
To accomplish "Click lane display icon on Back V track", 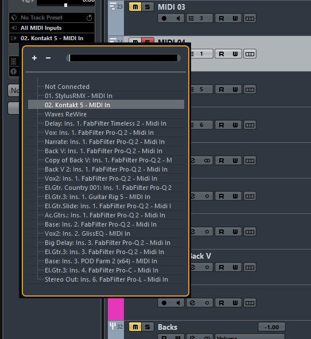I will click(x=250, y=267).
